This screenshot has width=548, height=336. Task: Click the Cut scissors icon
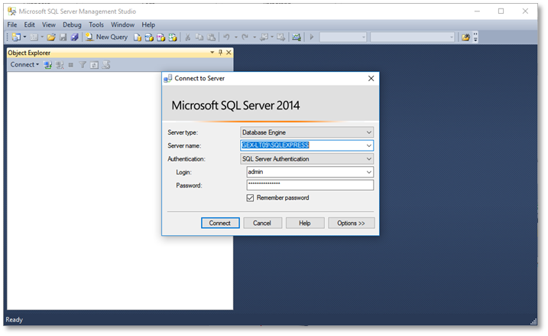(x=188, y=37)
